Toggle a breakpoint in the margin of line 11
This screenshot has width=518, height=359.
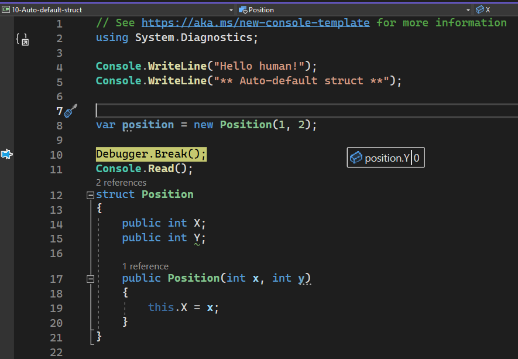[x=6, y=169]
